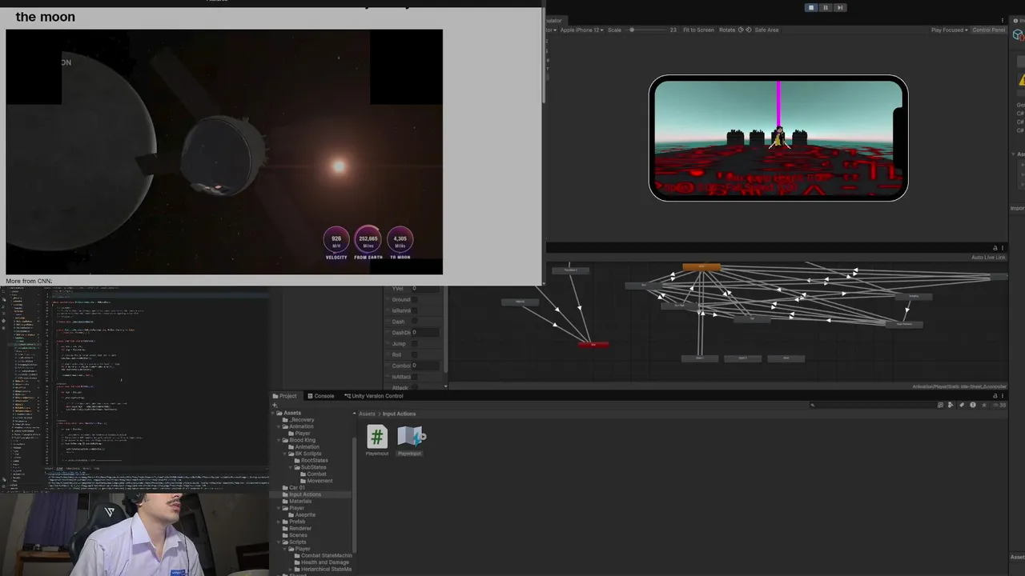Toggle the Ground parameter checkbox

point(415,299)
